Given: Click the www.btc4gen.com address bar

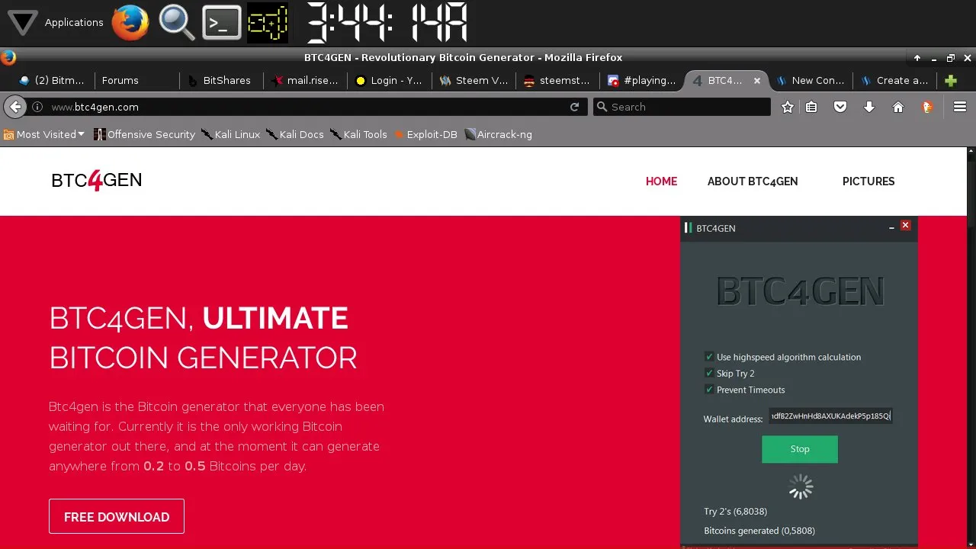Looking at the screenshot, I should pyautogui.click(x=305, y=107).
